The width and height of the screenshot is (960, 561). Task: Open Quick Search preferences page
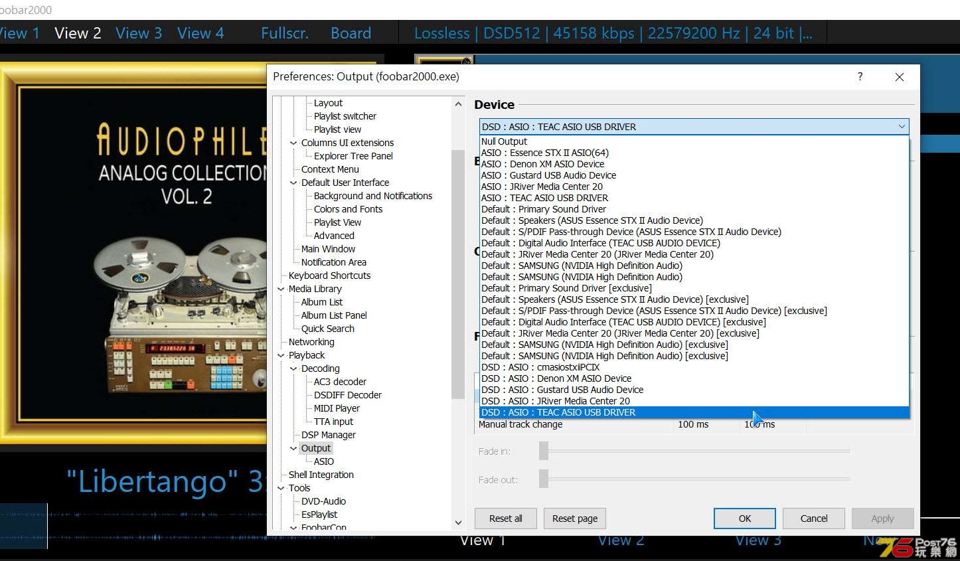pyautogui.click(x=327, y=329)
